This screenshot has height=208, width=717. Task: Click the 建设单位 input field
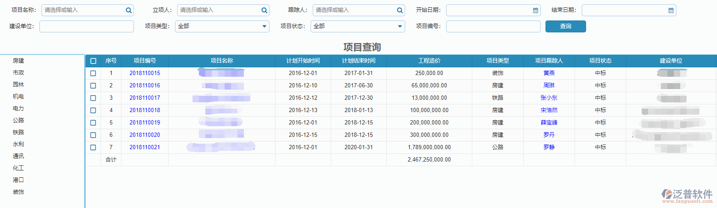click(x=86, y=26)
